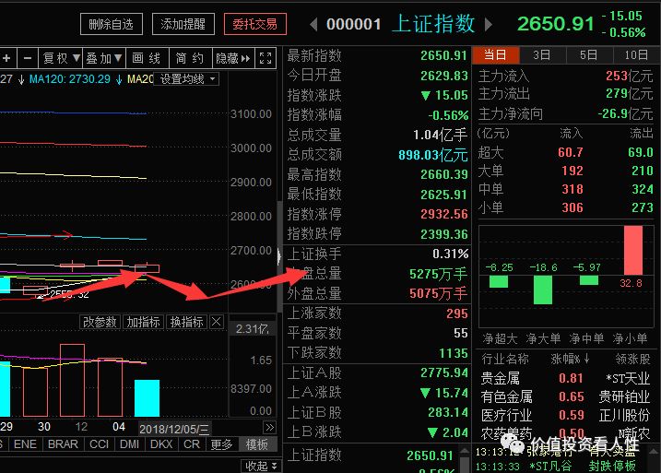The image size is (661, 473).
Task: Select the 当日 tab
Action: (496, 54)
